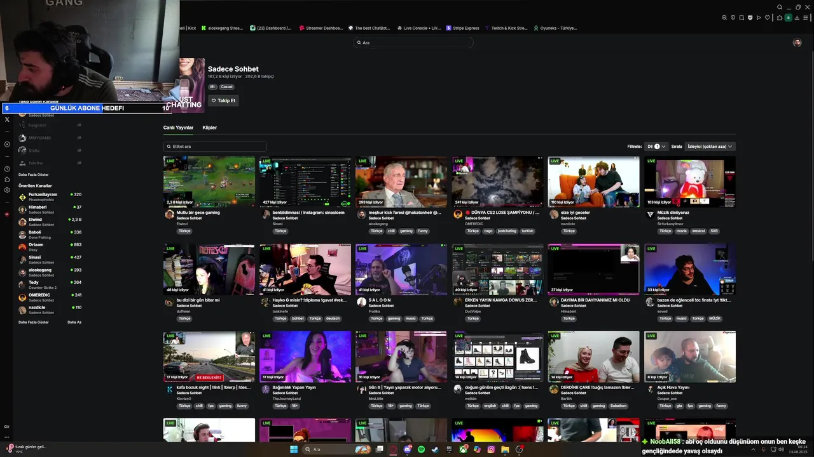Open the play circle icon in left sidebar
The image size is (814, 457).
(7, 144)
